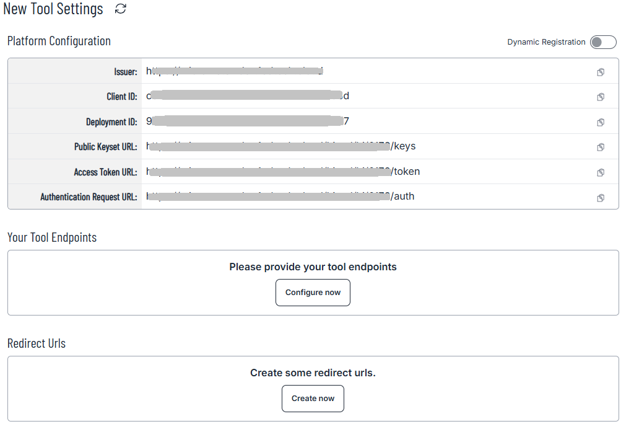Click the Deployment ID value text
Image resolution: width=621 pixels, height=424 pixels.
coord(248,121)
